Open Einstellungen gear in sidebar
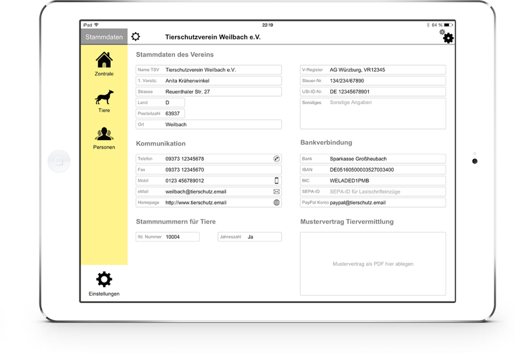Viewport: 515px width, 353px height. [104, 280]
